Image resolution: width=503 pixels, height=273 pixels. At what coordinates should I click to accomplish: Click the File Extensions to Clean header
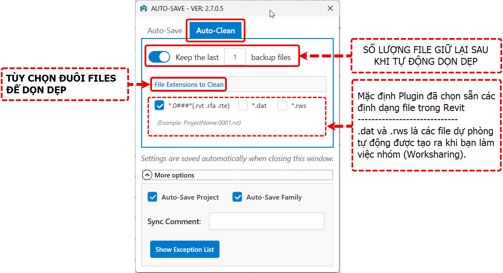click(x=189, y=85)
